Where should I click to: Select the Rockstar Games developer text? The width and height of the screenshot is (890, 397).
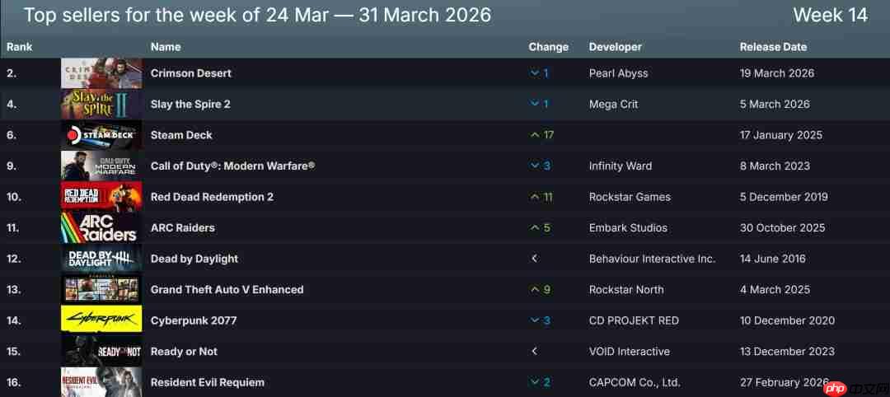coord(630,197)
